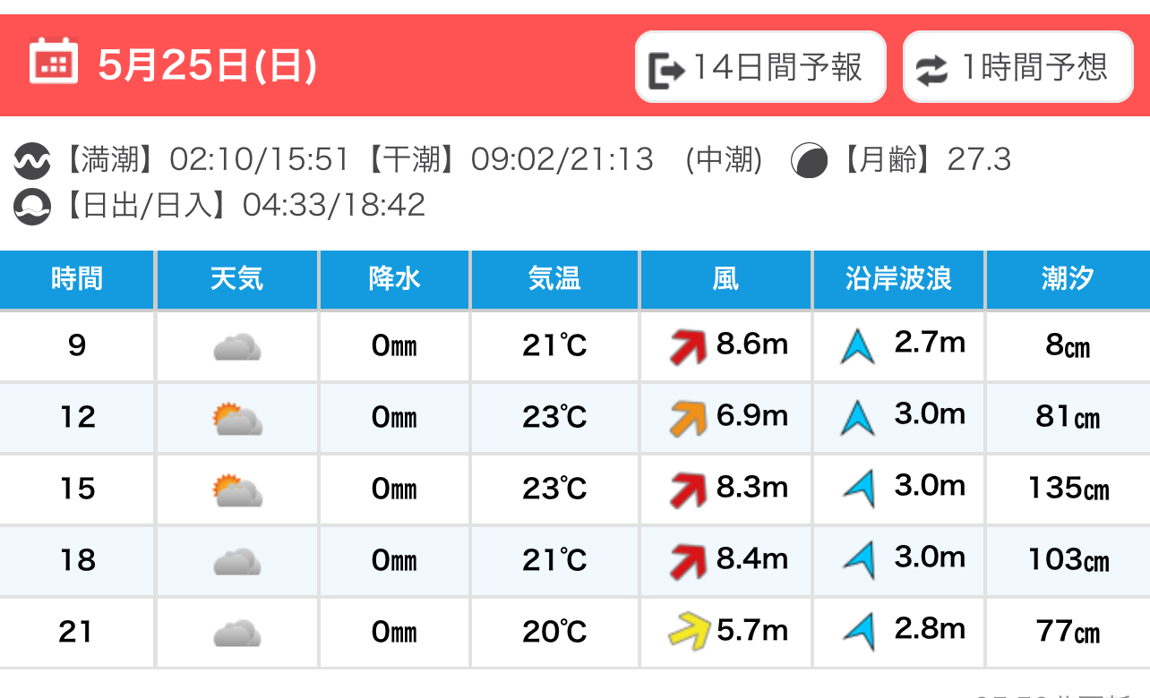Click the partly sunny icon at 12時
The width and height of the screenshot is (1150, 698).
click(x=237, y=418)
